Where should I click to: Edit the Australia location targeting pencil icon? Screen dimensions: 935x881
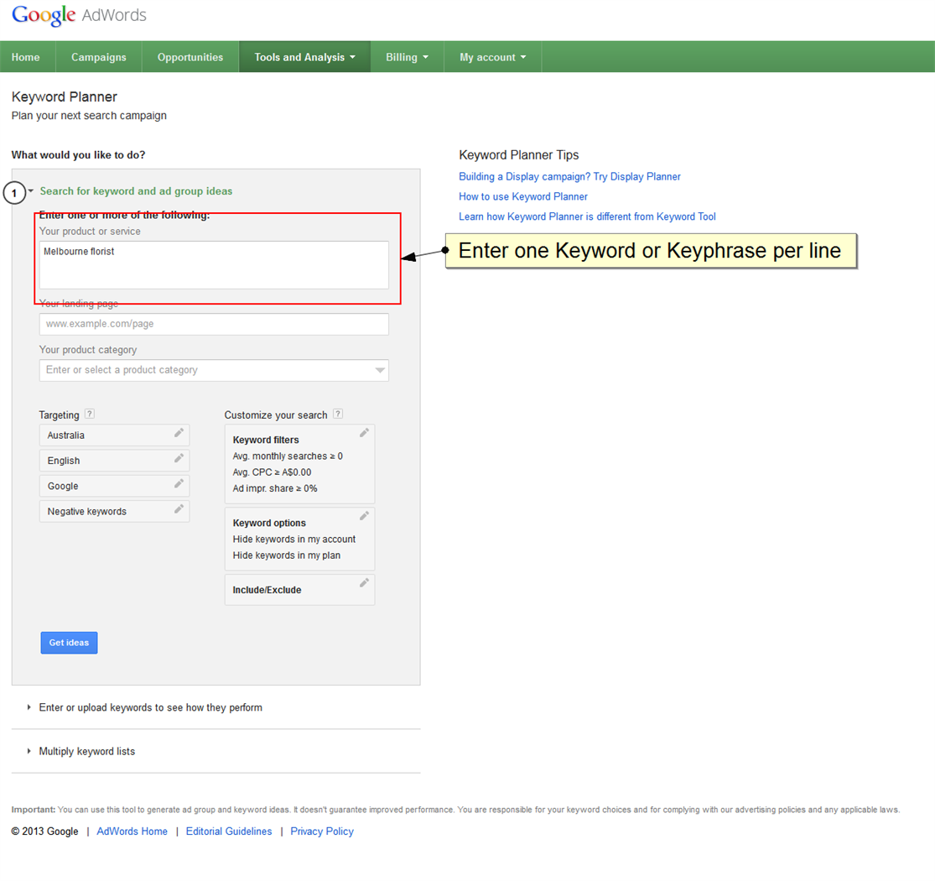179,434
